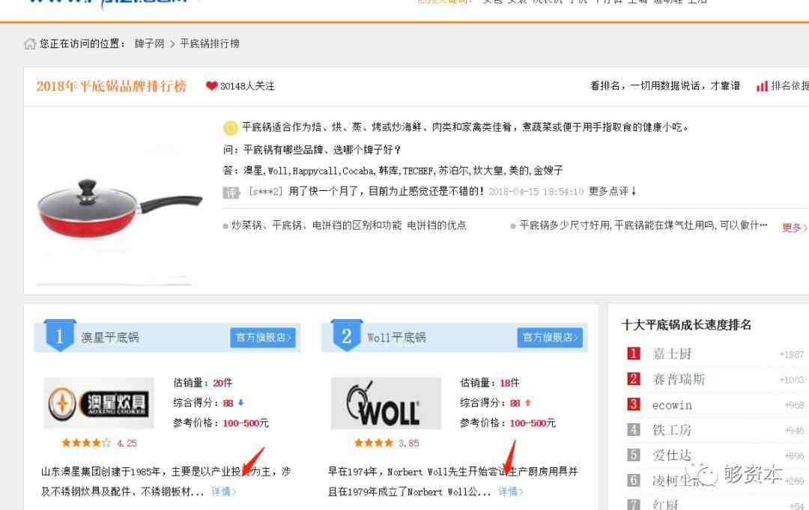Click red number 1 growth rank icon
Screen dimensions: 809x510
pos(633,353)
